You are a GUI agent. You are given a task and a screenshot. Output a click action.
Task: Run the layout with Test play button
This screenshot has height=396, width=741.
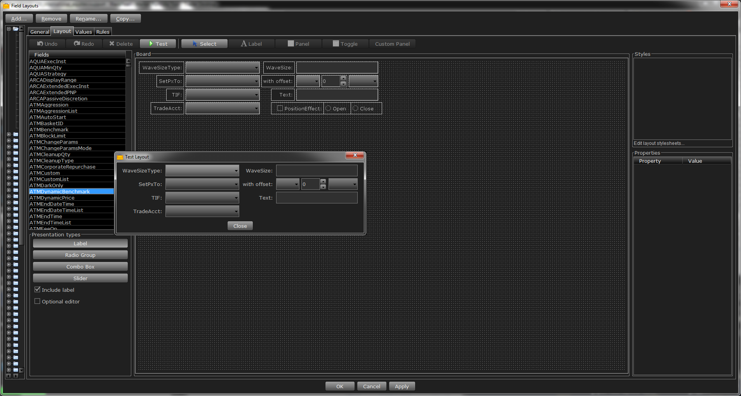coord(158,44)
